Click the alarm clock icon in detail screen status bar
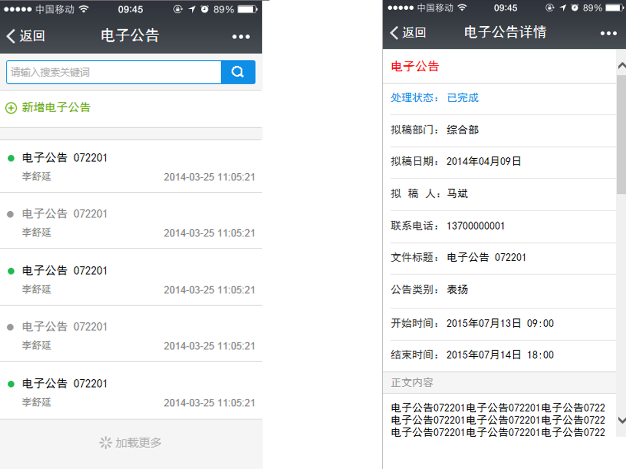626x469 pixels. pos(574,8)
